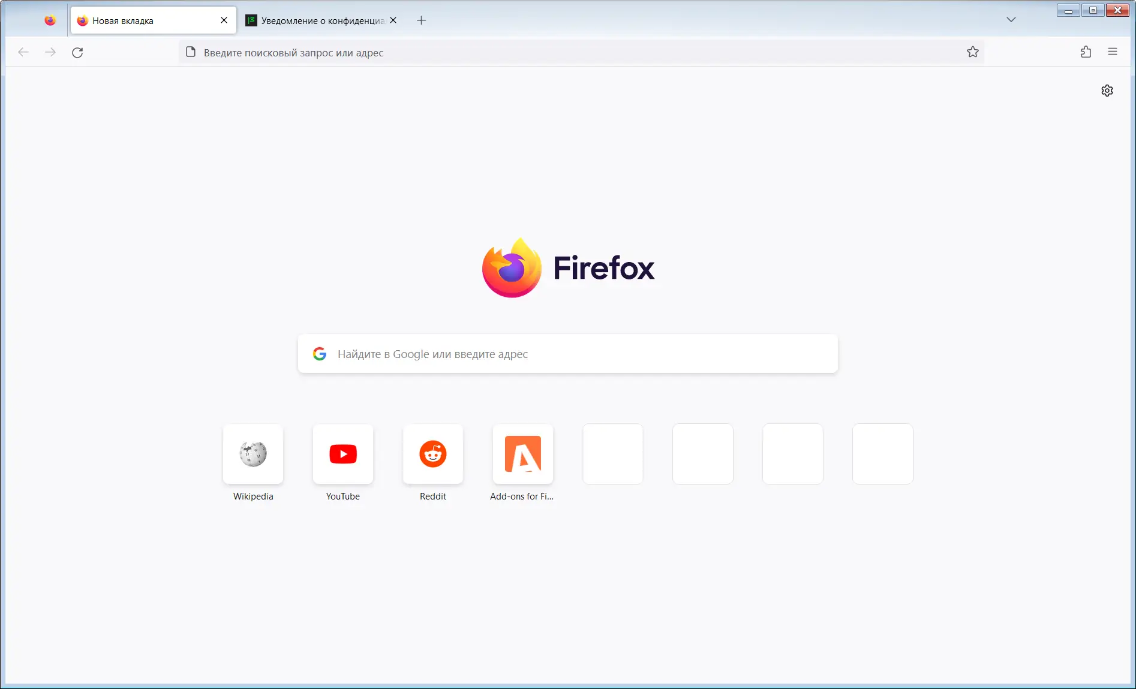Open the Wikipedia shortcut tile
This screenshot has height=689, width=1136.
(253, 454)
